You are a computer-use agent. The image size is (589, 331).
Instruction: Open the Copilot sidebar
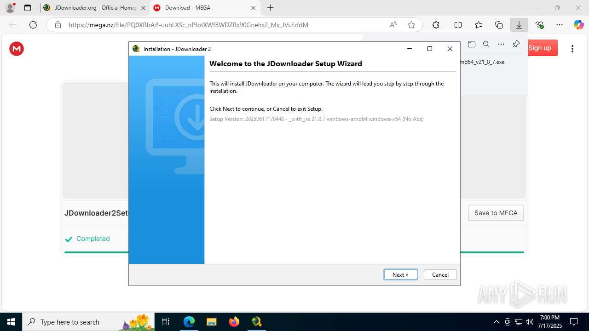click(578, 25)
